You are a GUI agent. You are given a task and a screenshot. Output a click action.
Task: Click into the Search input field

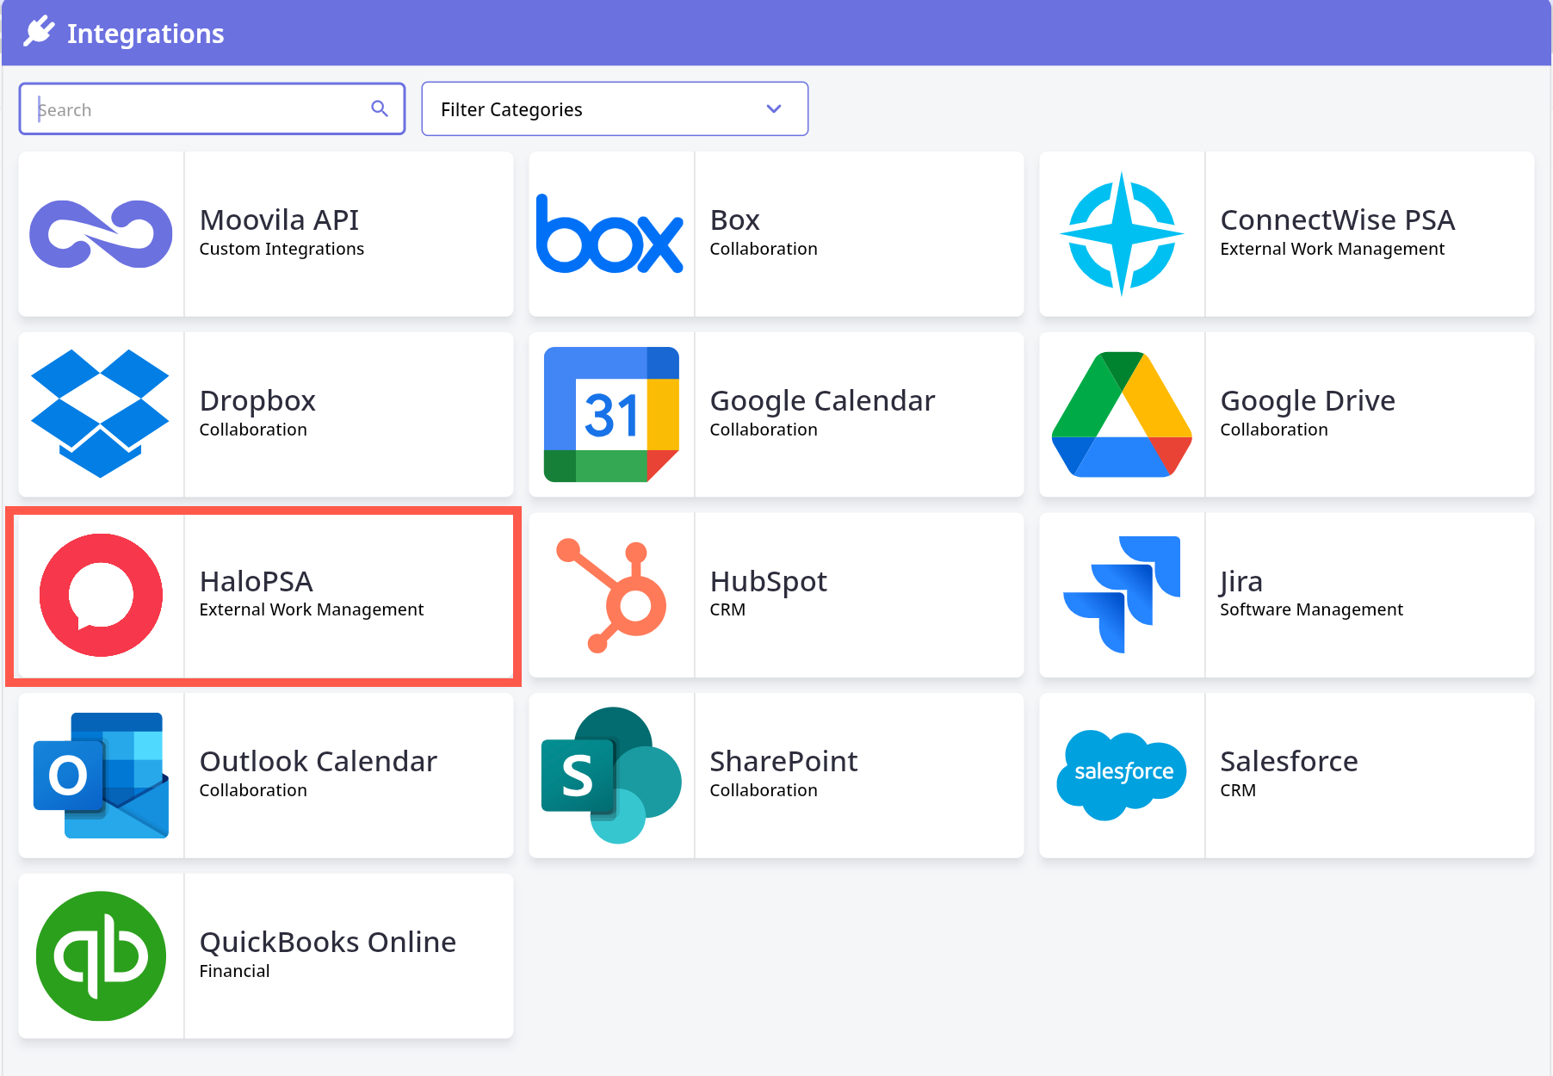click(198, 109)
